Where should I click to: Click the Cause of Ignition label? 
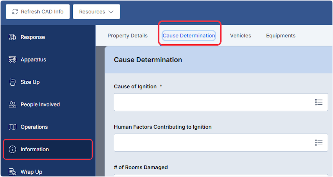pyautogui.click(x=135, y=87)
